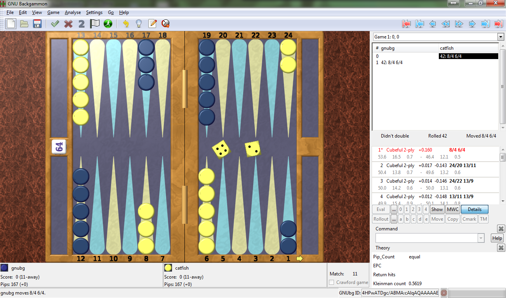
Task: Click the yellow undo arrow icon
Action: click(125, 24)
